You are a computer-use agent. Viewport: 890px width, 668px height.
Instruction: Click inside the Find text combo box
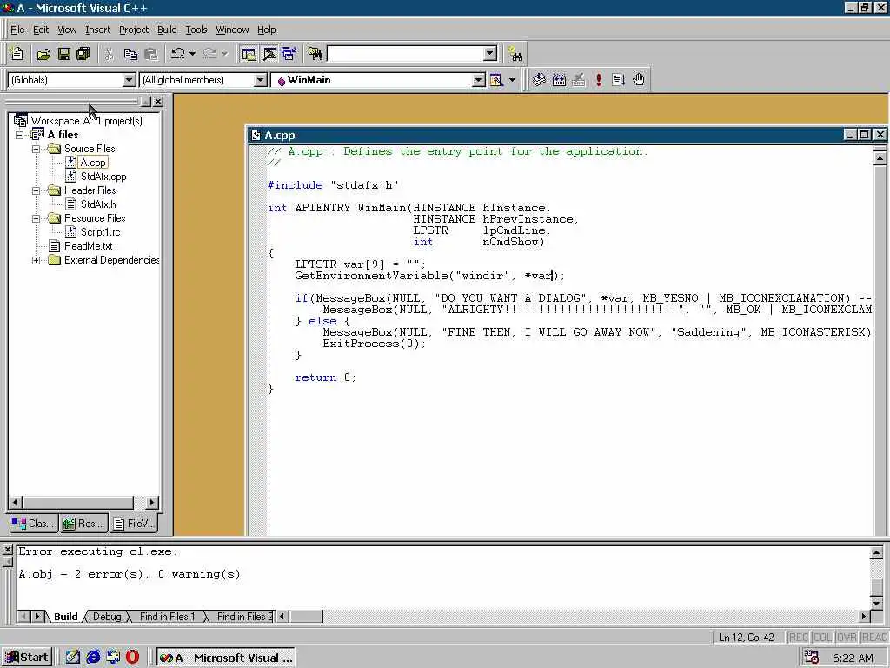point(405,54)
